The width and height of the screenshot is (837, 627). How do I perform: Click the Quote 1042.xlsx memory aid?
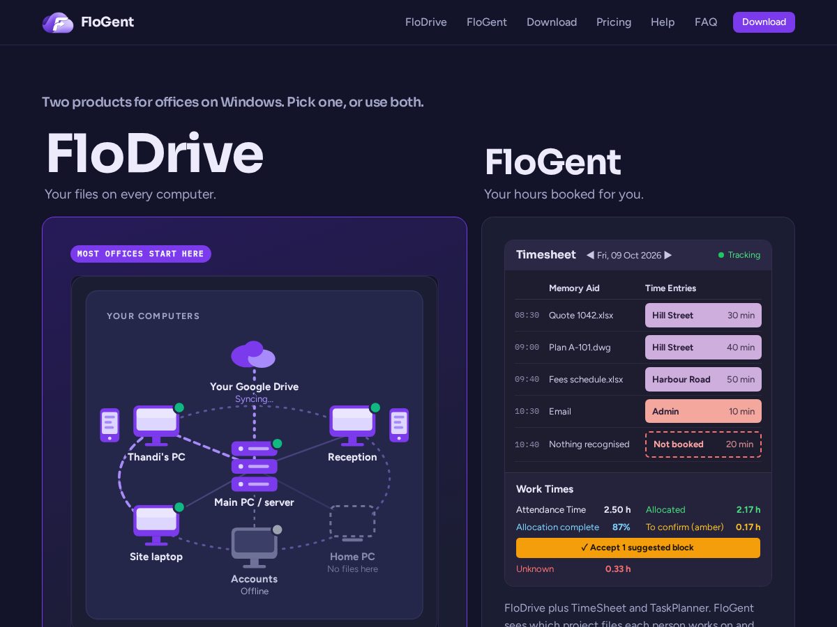coord(581,315)
